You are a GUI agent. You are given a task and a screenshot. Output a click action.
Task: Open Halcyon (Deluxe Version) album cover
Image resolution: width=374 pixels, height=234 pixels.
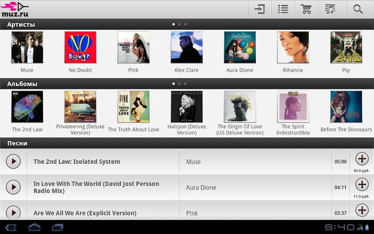187,107
